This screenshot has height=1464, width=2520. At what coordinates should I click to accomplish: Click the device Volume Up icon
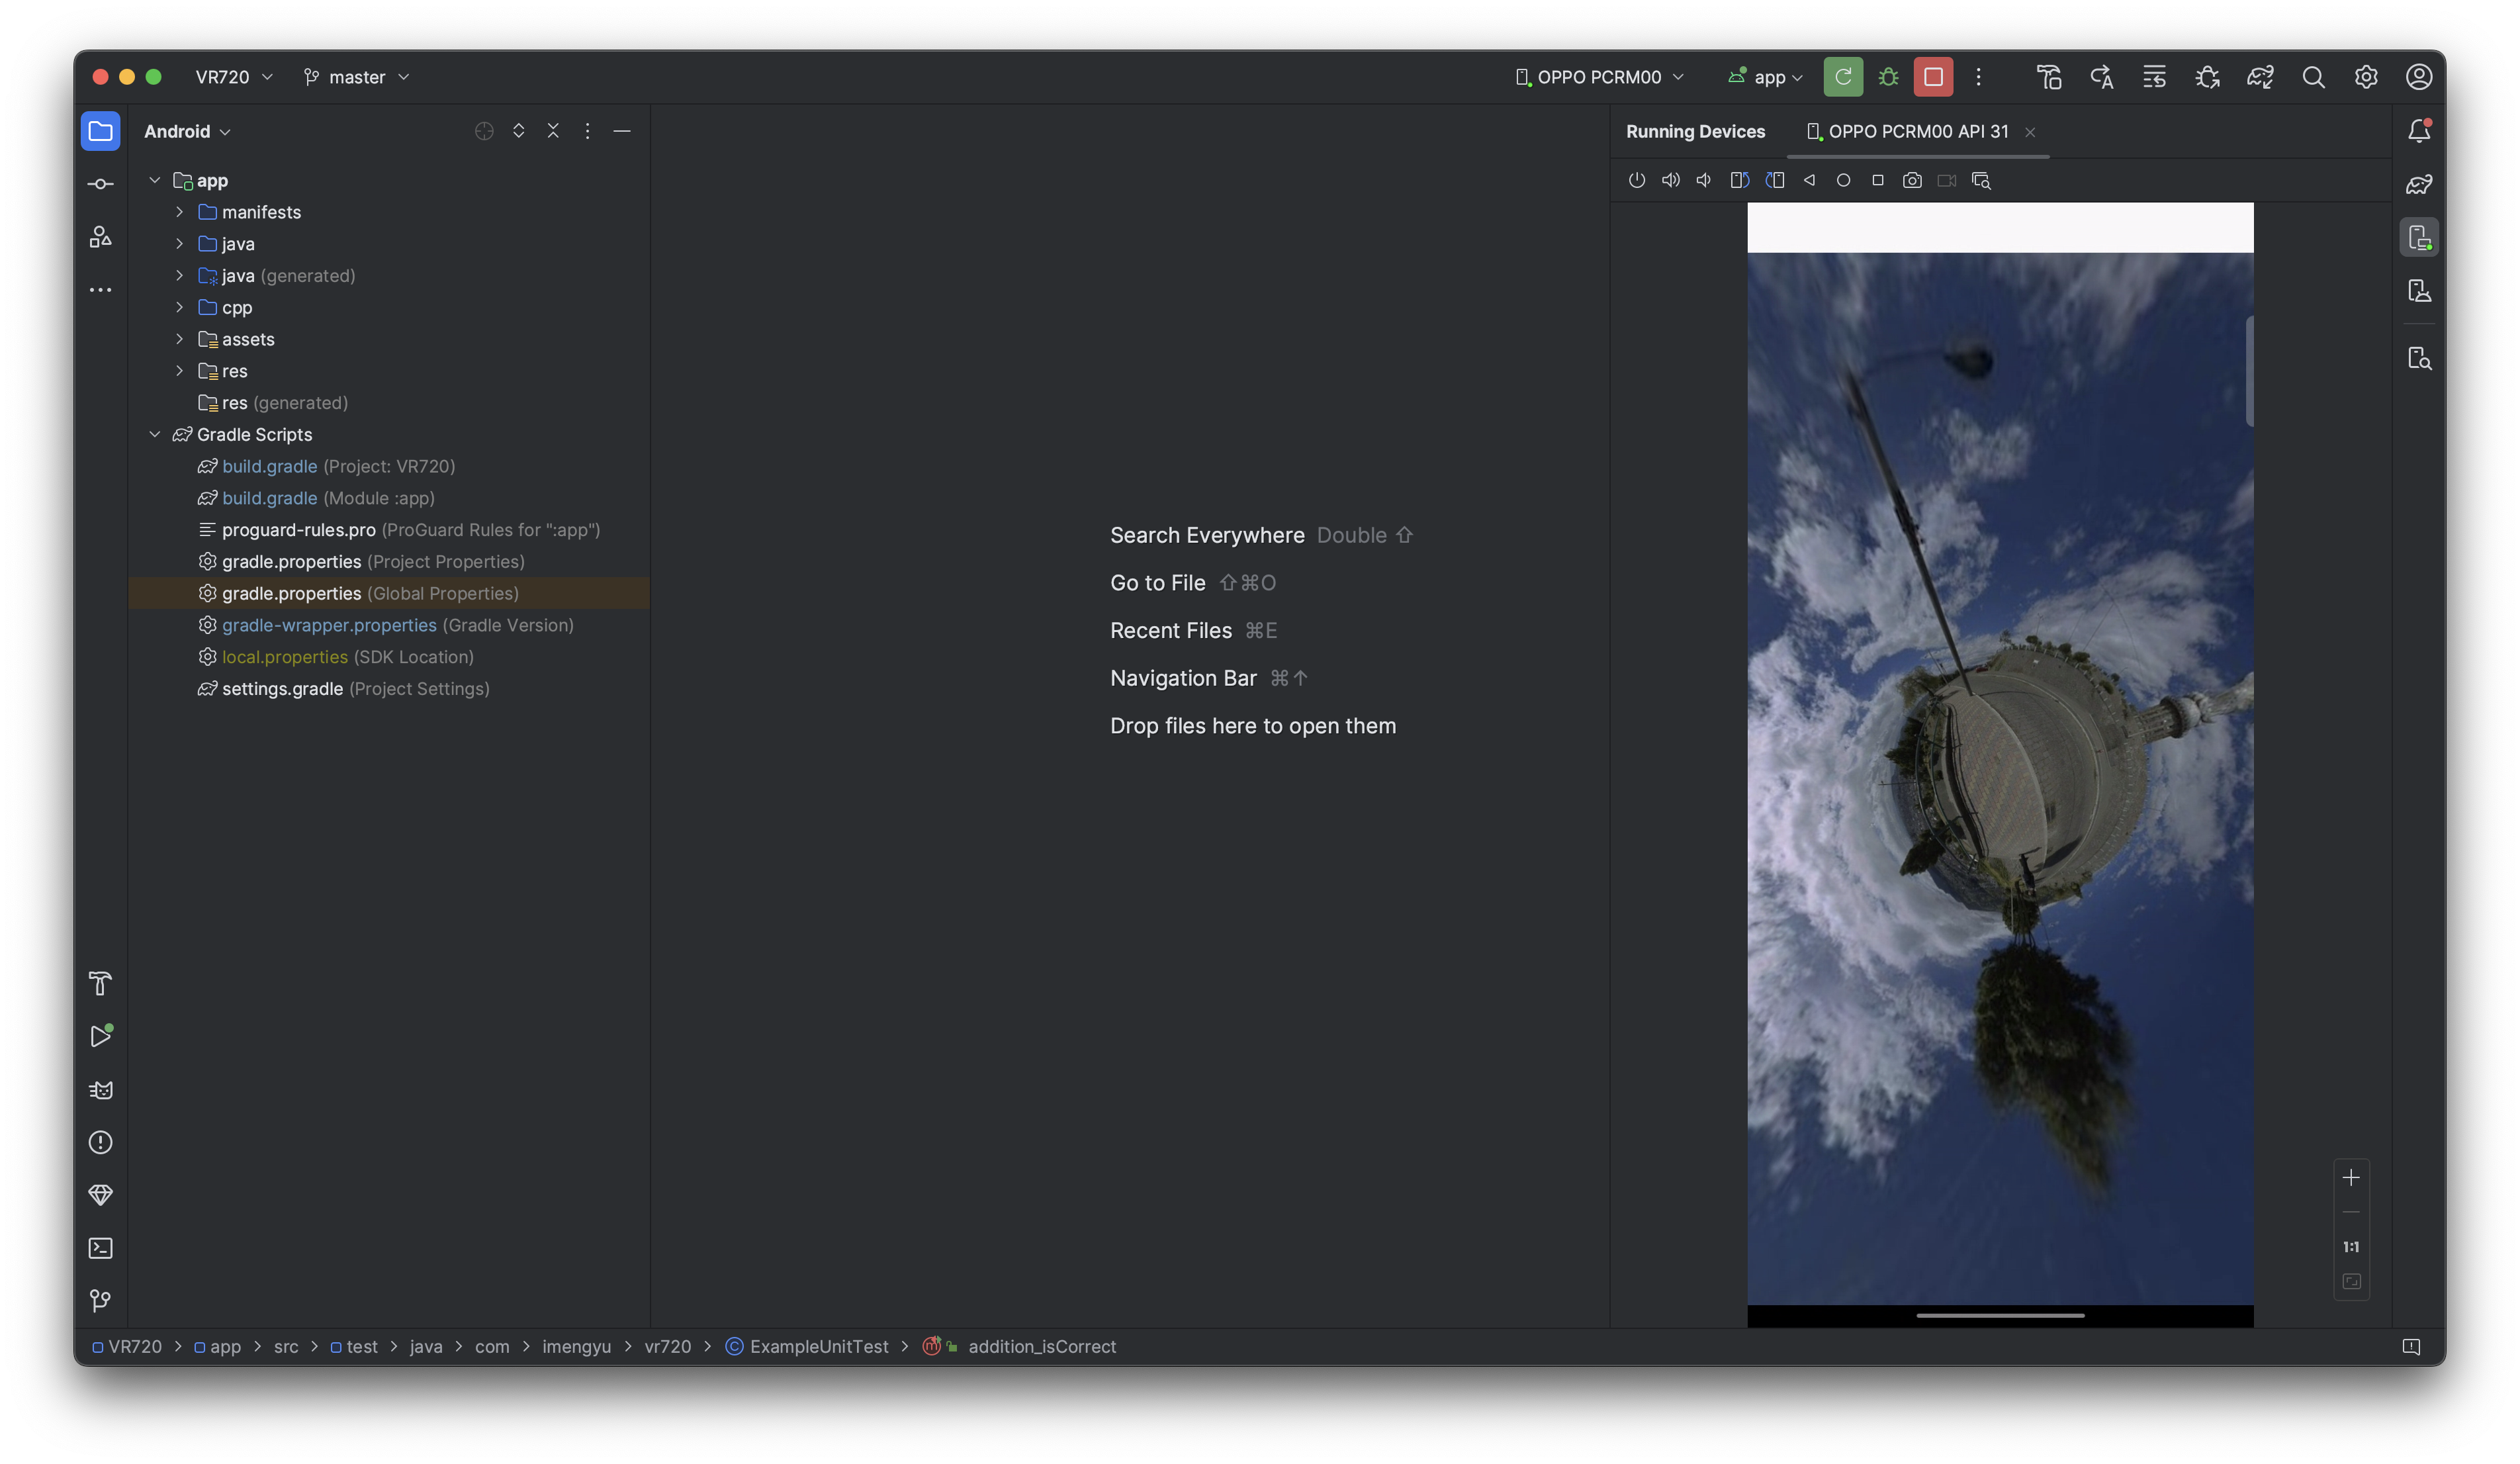pyautogui.click(x=1670, y=180)
